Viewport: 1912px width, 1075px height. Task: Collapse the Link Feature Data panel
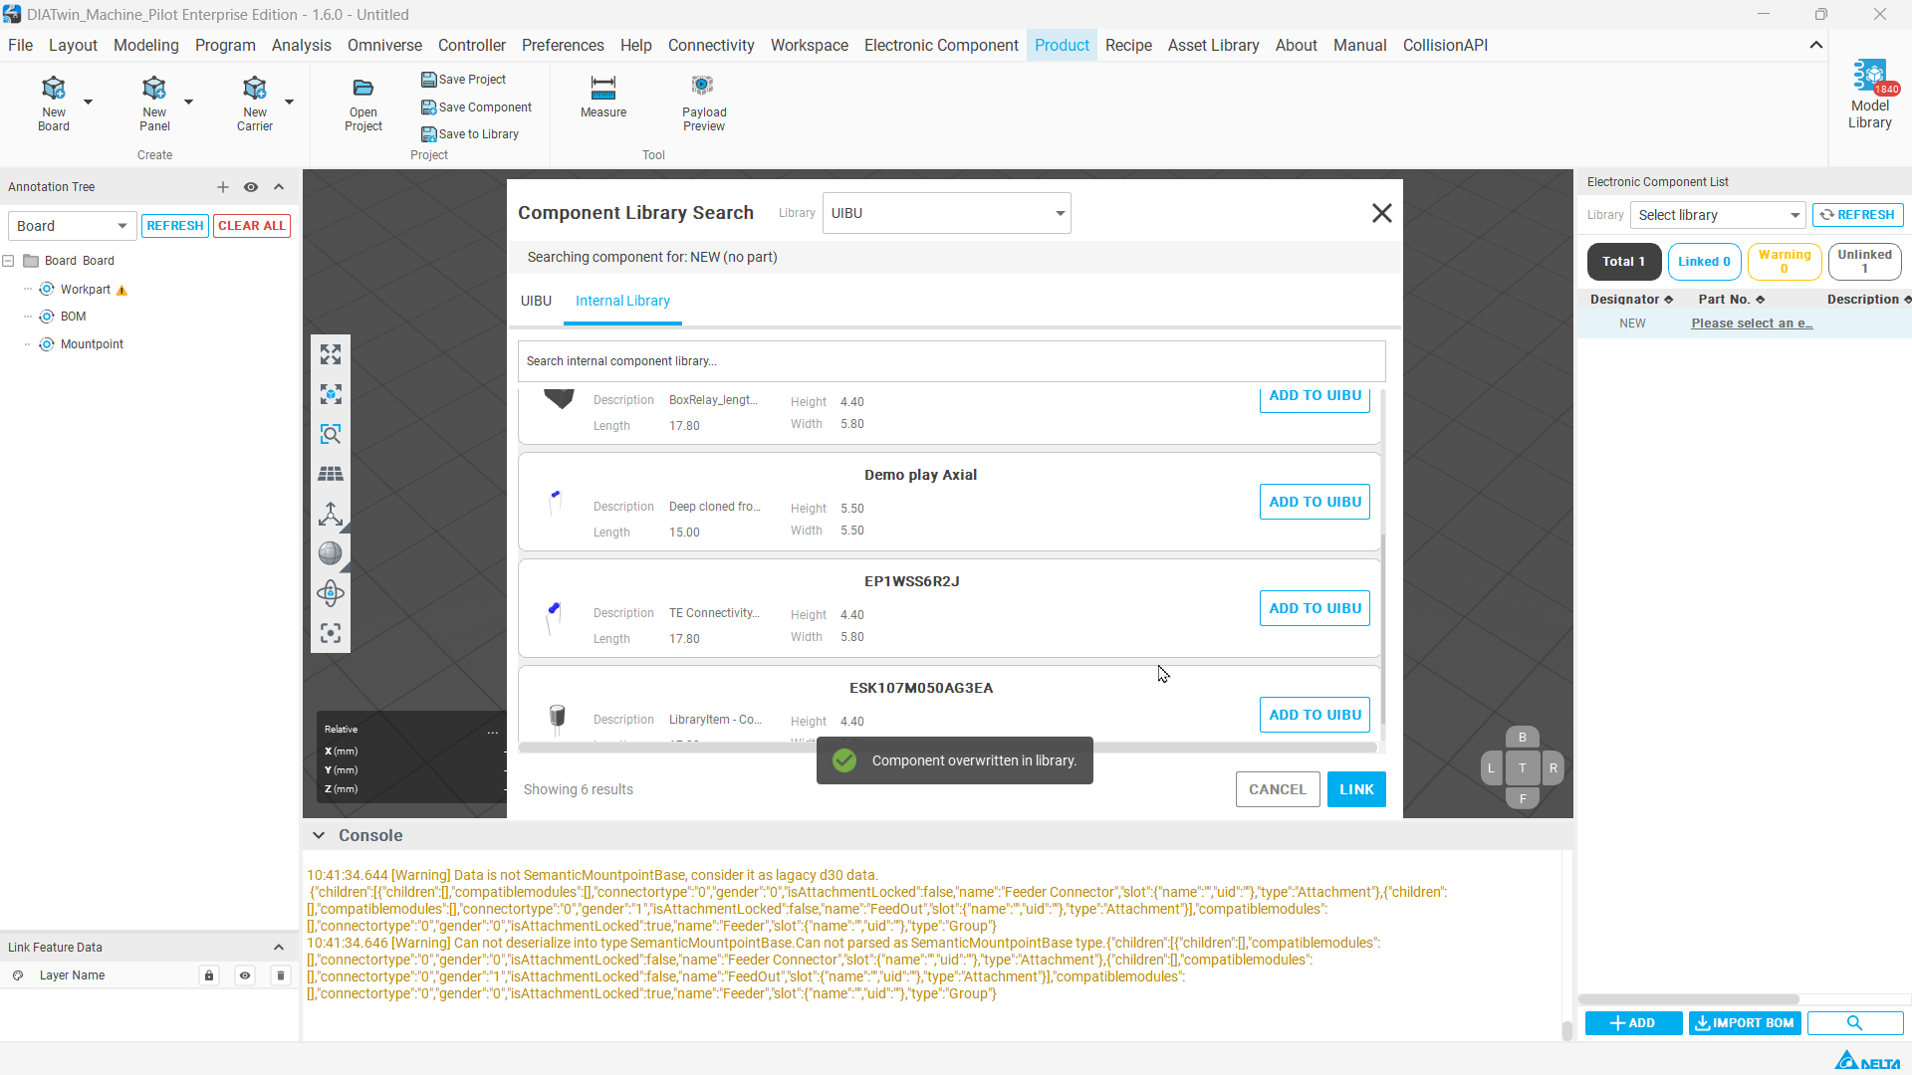279,948
